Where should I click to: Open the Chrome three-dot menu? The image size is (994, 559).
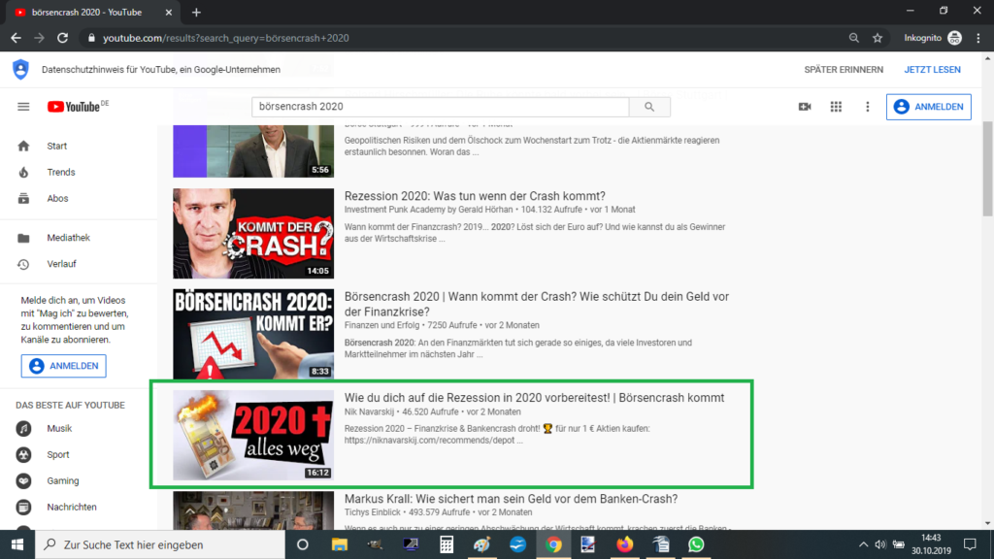tap(978, 38)
